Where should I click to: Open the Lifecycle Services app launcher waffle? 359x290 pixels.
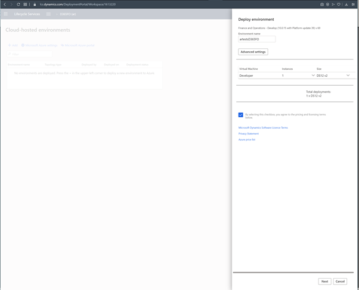point(6,14)
